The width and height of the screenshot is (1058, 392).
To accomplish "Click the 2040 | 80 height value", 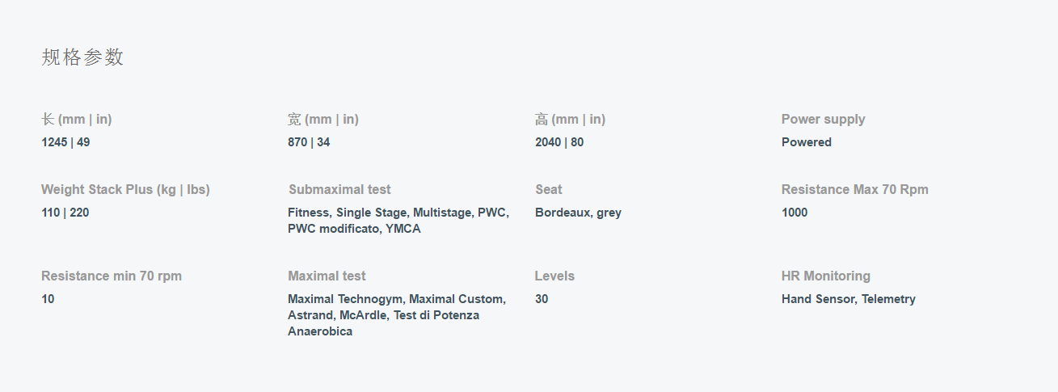I will click(559, 142).
